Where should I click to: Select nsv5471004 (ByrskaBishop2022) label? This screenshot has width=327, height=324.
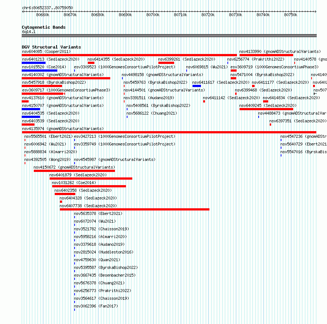pos(262,75)
